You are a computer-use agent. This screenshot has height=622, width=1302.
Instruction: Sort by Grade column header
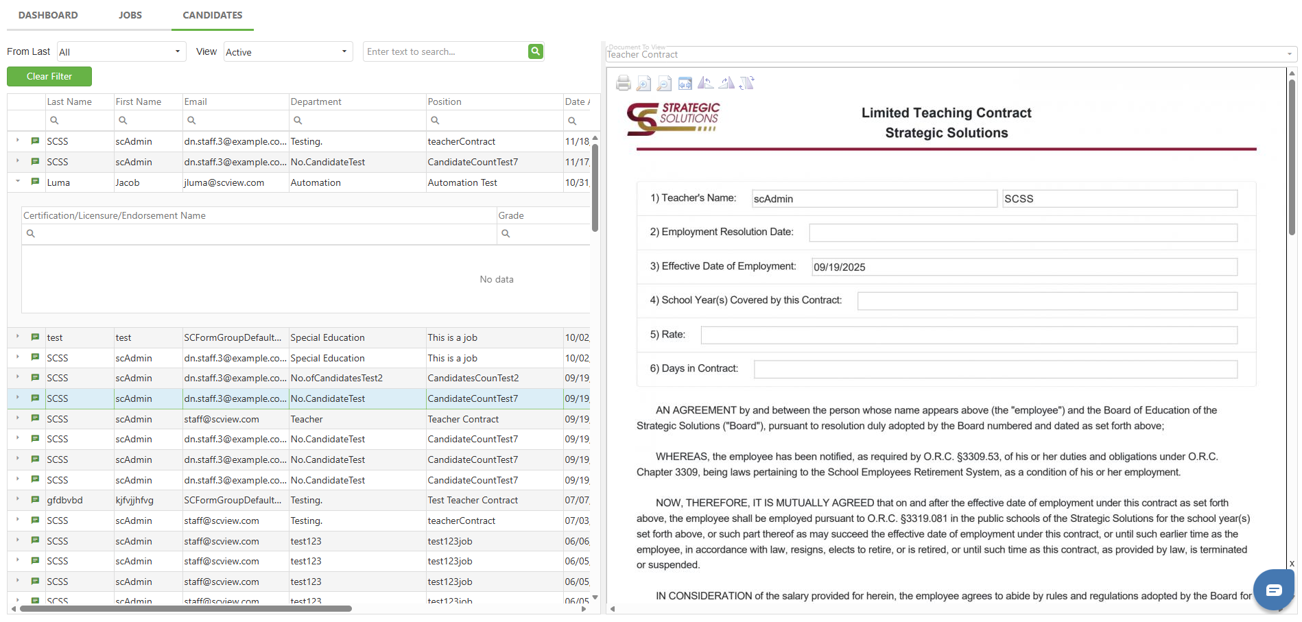[x=543, y=215]
